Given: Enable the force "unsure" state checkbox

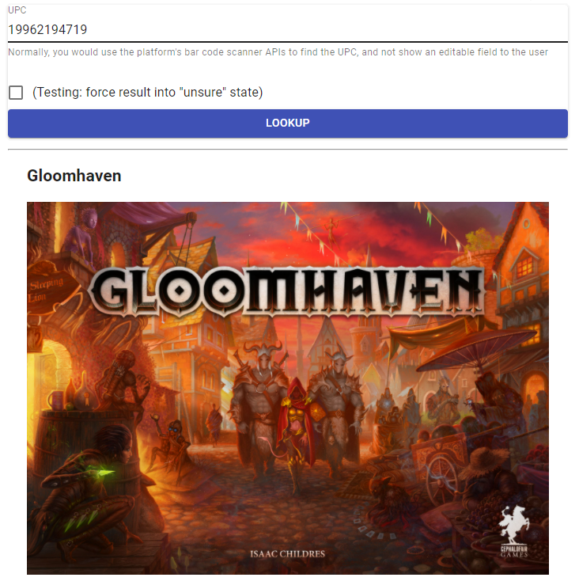Looking at the screenshot, I should click(x=16, y=93).
